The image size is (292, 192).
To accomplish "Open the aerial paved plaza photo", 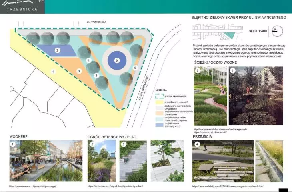I will pyautogui.click(x=133, y=161).
